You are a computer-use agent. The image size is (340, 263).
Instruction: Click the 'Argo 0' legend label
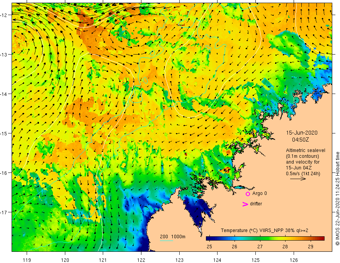pos(260,193)
